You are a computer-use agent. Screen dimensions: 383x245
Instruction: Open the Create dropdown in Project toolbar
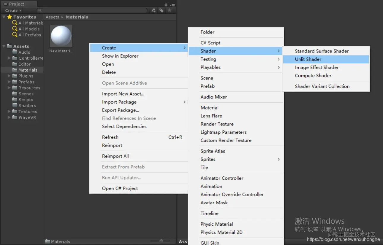coord(13,10)
